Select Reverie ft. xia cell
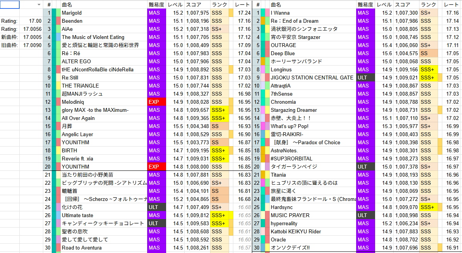The width and height of the screenshot is (462, 253). tap(104, 159)
